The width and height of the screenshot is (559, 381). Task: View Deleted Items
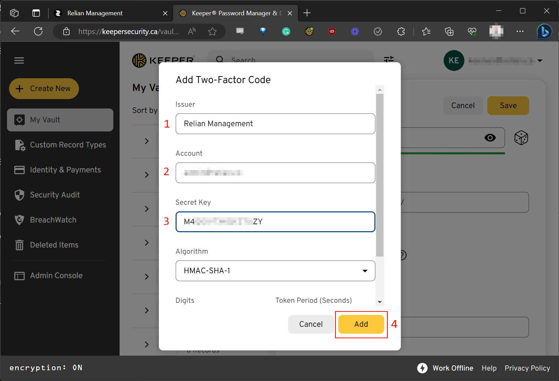(x=47, y=245)
